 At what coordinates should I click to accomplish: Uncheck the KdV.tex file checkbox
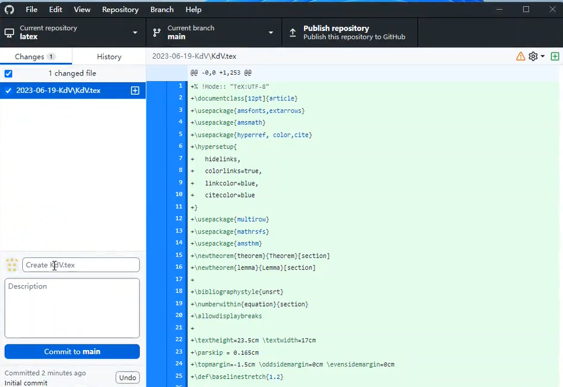pos(9,91)
